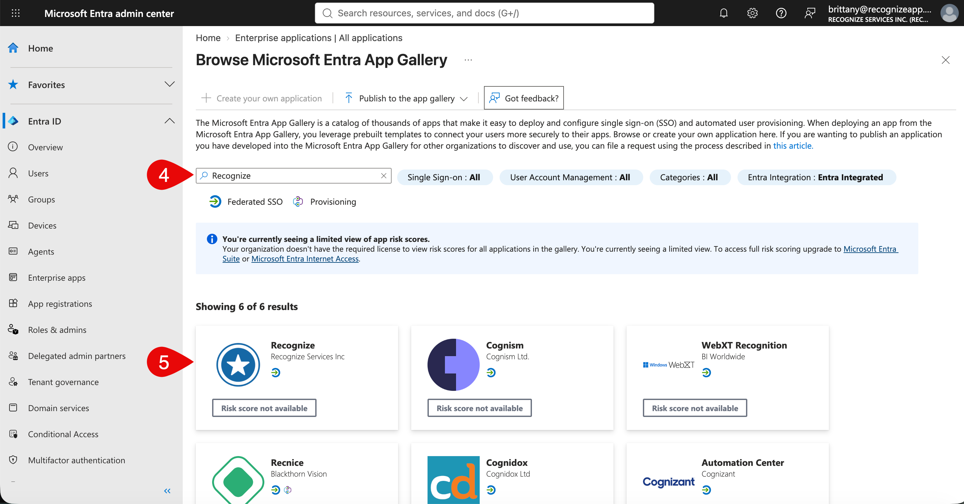Click the Home icon in sidebar
This screenshot has height=504, width=964.
click(x=13, y=48)
